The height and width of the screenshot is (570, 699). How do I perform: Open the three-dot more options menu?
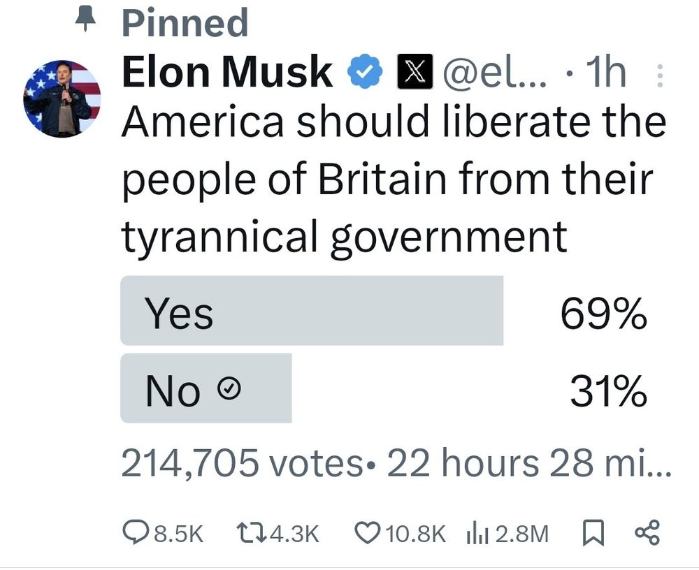pos(660,75)
